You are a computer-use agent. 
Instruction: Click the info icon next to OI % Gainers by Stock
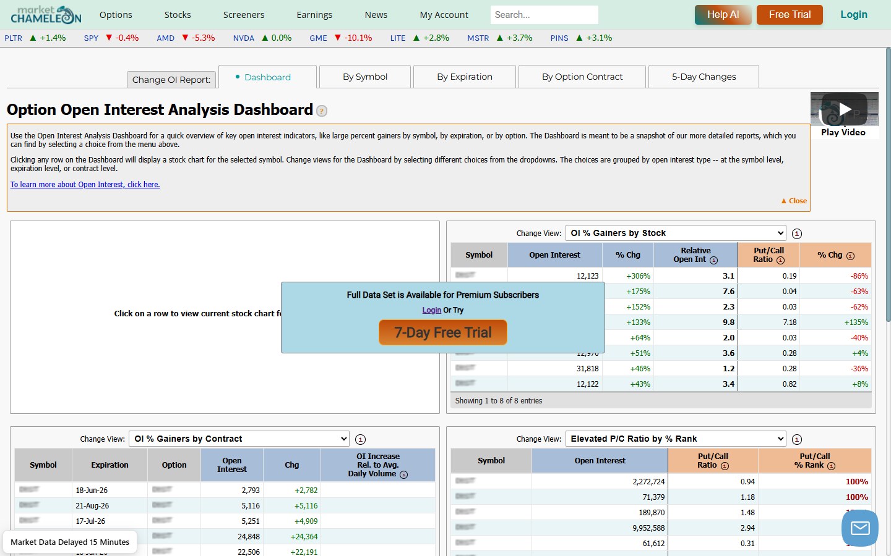coord(797,234)
